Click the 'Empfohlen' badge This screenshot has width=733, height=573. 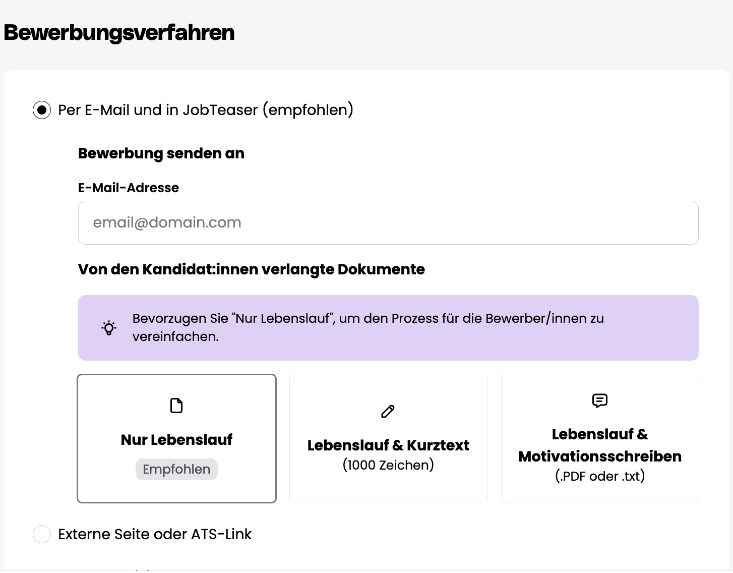(x=176, y=469)
